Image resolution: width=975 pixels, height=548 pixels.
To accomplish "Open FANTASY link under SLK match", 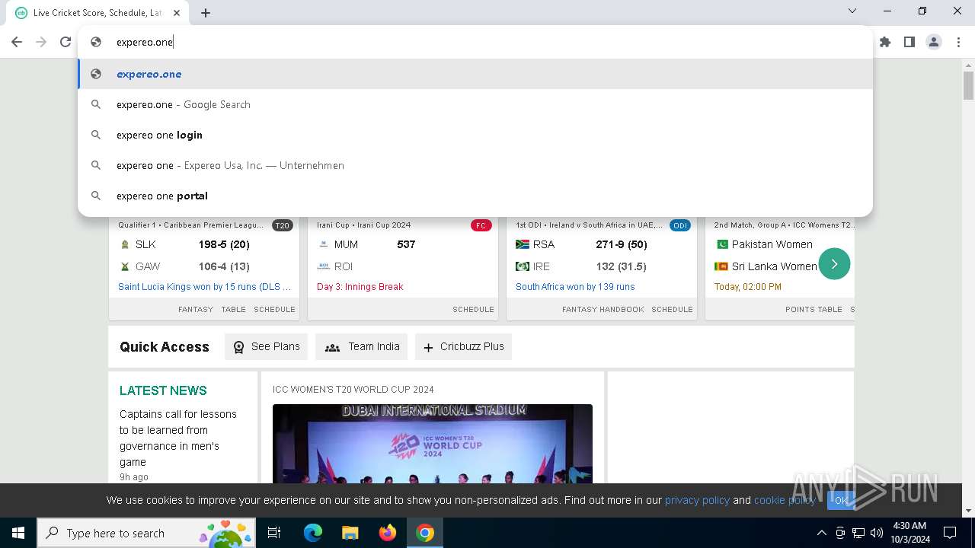I will [x=196, y=309].
